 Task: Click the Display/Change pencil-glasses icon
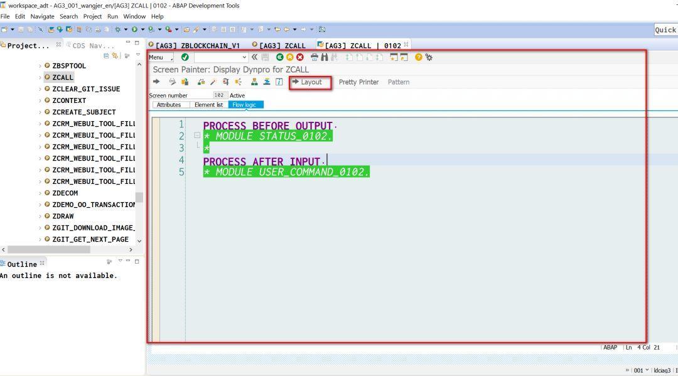tap(173, 82)
